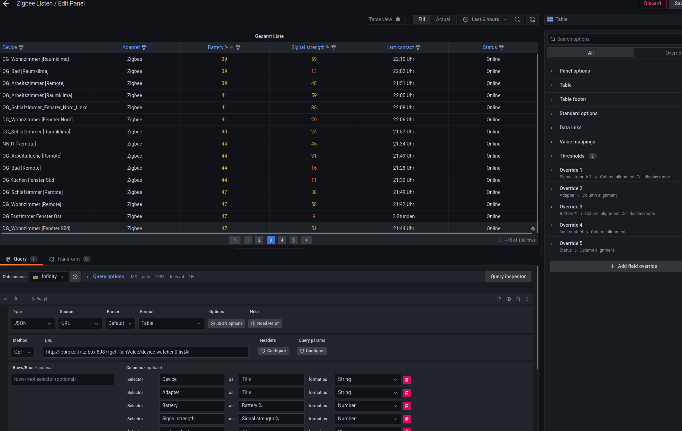Refresh the dashboard panel
The width and height of the screenshot is (682, 431).
(x=533, y=19)
